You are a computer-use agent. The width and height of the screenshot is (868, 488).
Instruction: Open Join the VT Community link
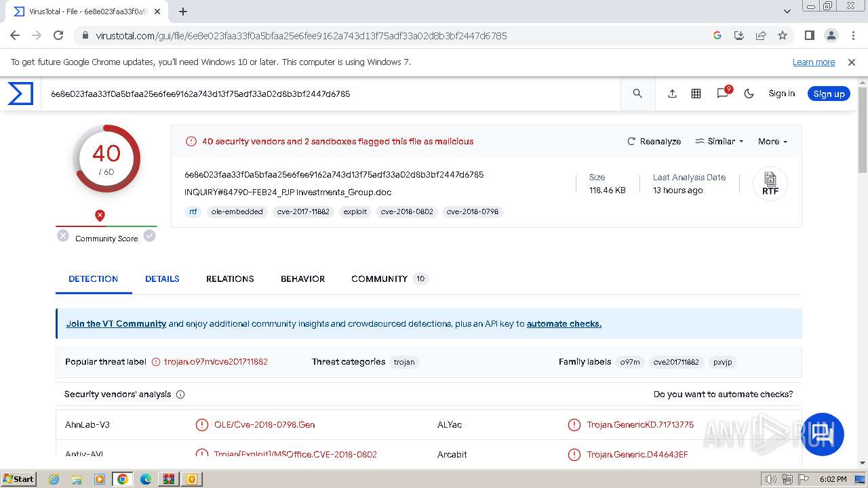(x=116, y=324)
